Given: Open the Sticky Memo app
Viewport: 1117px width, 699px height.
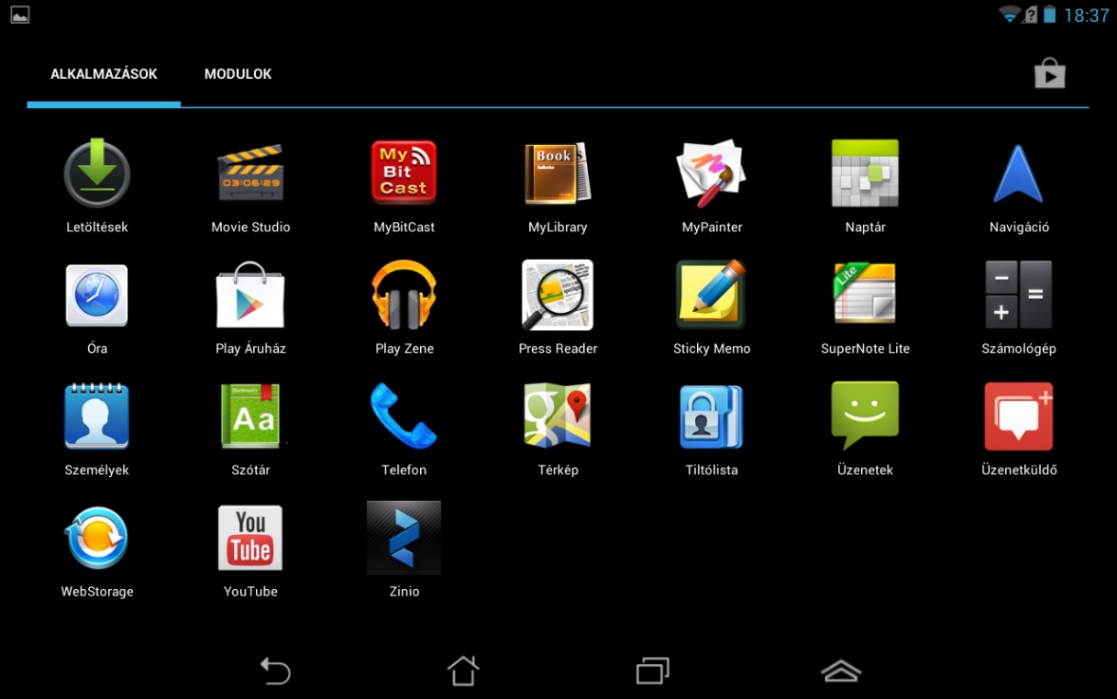Looking at the screenshot, I should coord(712,295).
